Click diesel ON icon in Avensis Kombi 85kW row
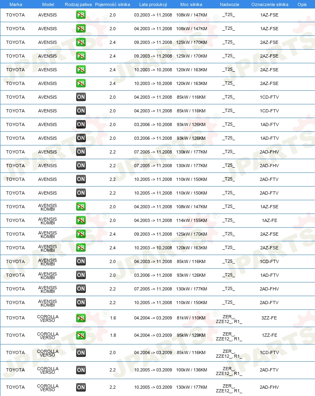Screen dimensions: 315x396 (x=81, y=261)
